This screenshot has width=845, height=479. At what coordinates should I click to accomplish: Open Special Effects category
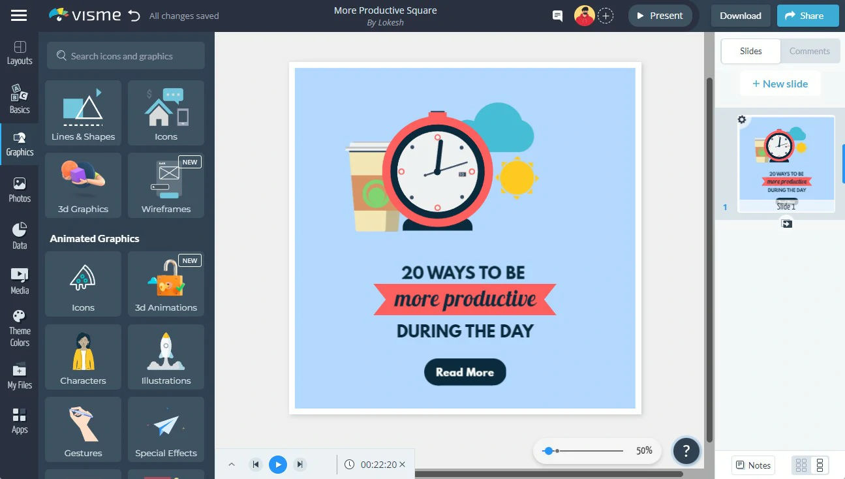pyautogui.click(x=166, y=429)
